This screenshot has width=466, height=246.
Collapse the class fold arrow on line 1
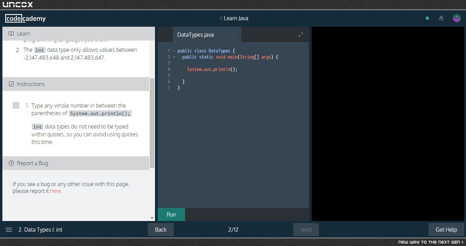pyautogui.click(x=174, y=51)
